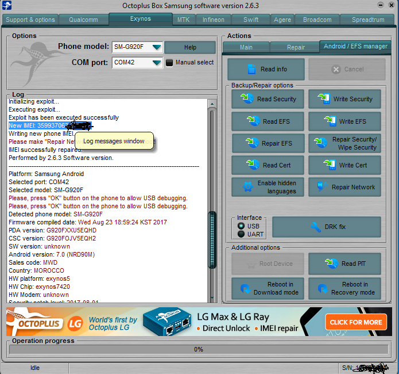Image resolution: width=399 pixels, height=374 pixels.
Task: Open the Phone model dropdown
Action: [x=157, y=47]
